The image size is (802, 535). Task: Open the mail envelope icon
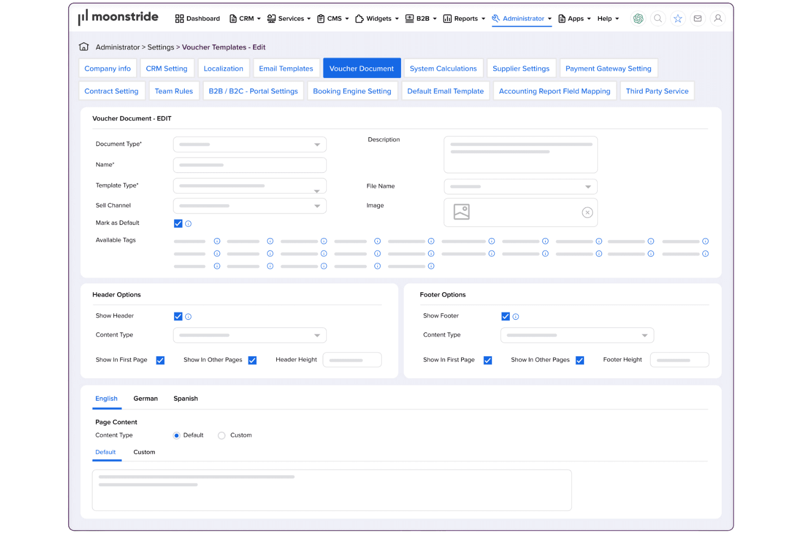click(698, 18)
